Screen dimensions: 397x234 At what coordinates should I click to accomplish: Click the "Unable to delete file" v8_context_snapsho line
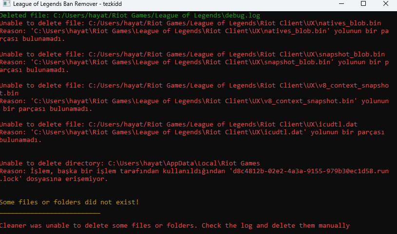point(194,86)
